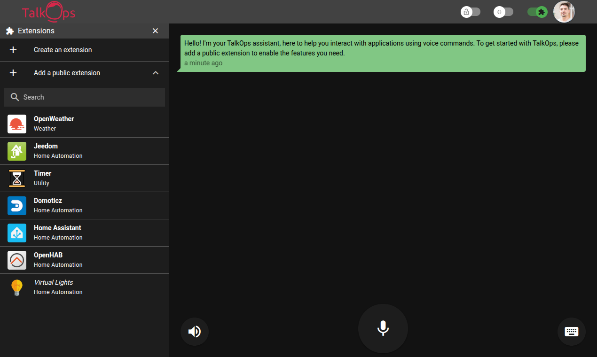Select Add a public extension label
The width and height of the screenshot is (597, 357).
pos(67,73)
